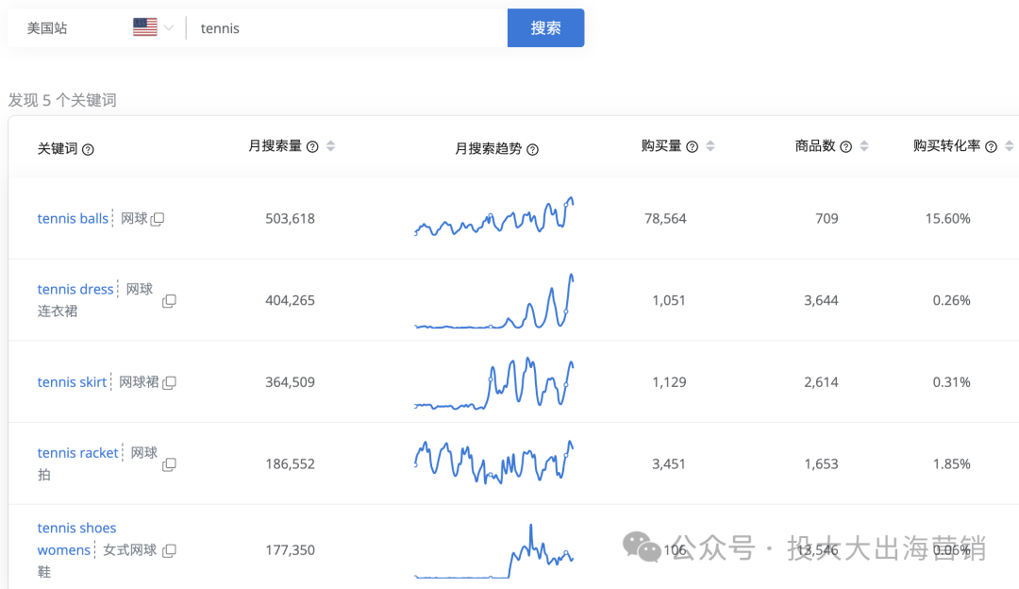Select the 15.60% conversion rate value
The height and width of the screenshot is (589, 1019).
coord(947,219)
